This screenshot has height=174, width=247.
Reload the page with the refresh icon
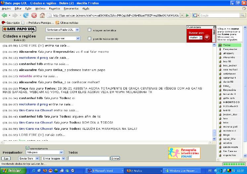click(x=26, y=16)
